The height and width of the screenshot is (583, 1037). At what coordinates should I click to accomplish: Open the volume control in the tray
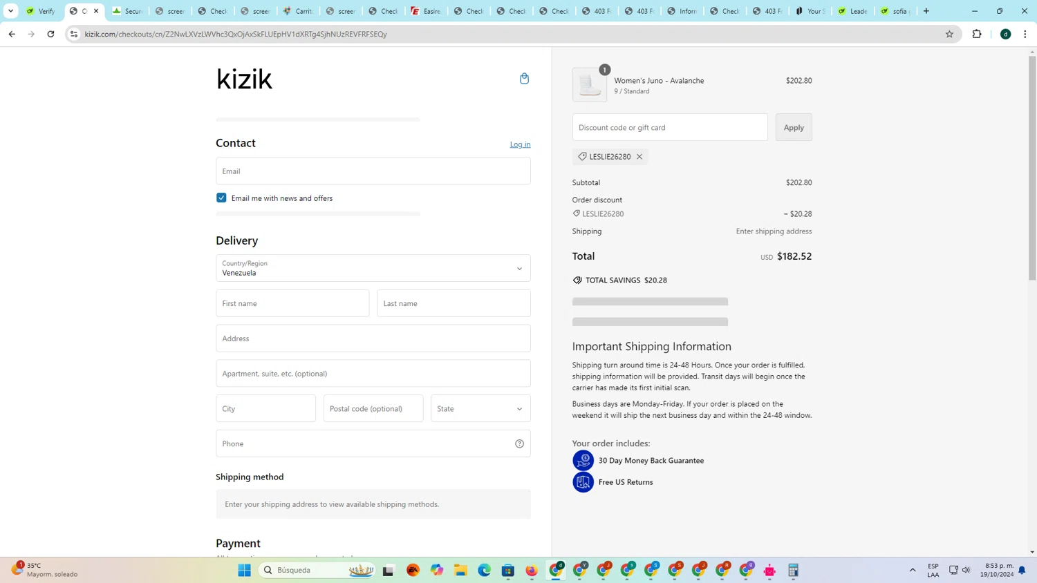click(966, 570)
